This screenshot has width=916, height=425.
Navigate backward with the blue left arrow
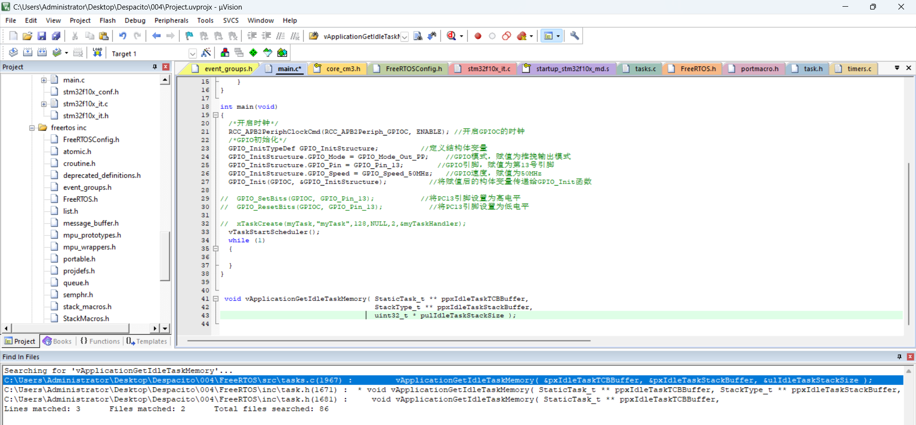156,36
